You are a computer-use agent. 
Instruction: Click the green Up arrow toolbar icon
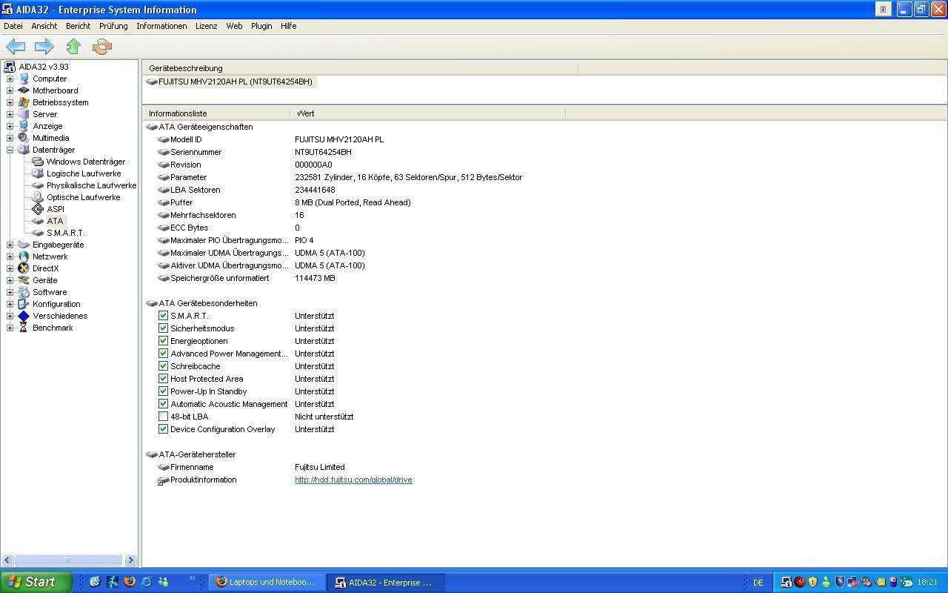point(73,47)
